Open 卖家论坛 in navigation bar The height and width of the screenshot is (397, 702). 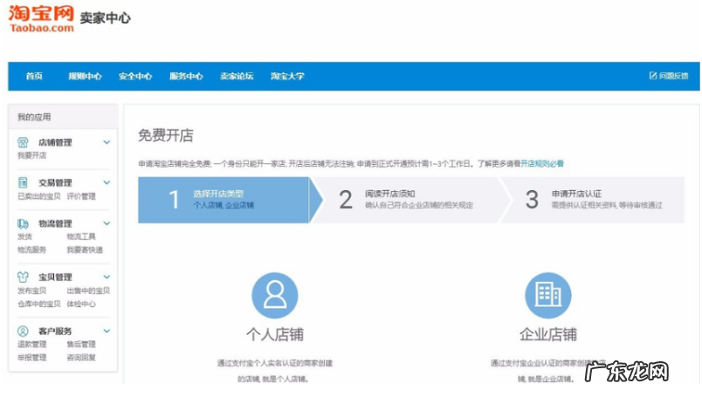[237, 76]
